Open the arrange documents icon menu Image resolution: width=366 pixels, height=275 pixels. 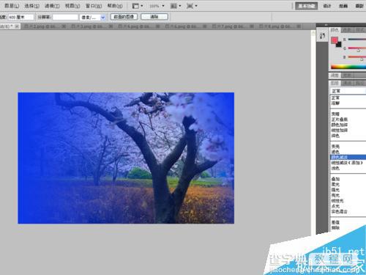click(176, 6)
